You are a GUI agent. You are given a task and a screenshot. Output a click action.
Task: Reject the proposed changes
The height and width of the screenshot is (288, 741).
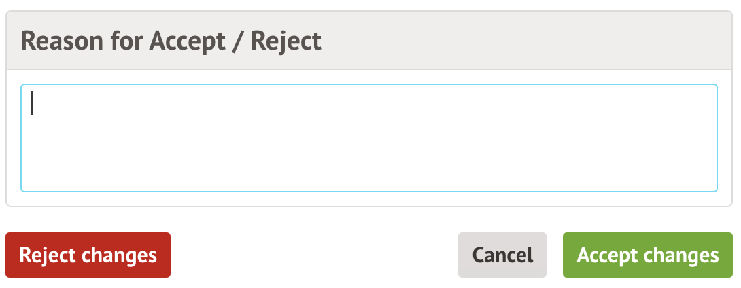point(88,255)
